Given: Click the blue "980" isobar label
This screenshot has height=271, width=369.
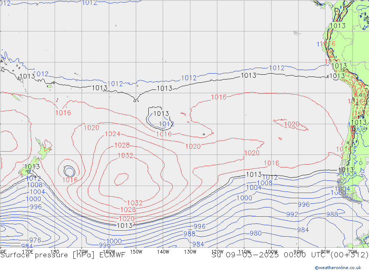Looking at the screenshot, I should click(x=256, y=233).
